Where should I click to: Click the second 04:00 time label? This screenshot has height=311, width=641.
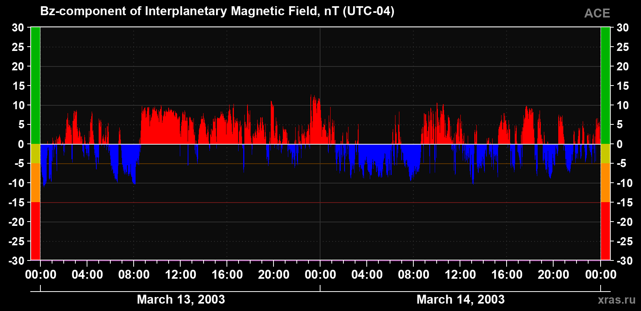click(367, 274)
